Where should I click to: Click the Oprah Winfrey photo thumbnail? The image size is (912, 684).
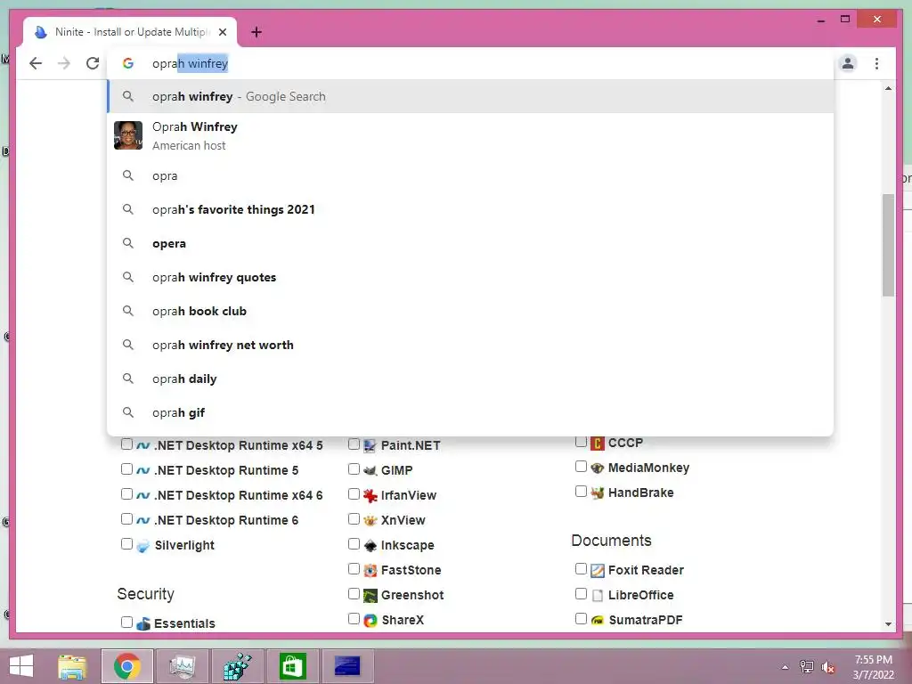pyautogui.click(x=128, y=135)
